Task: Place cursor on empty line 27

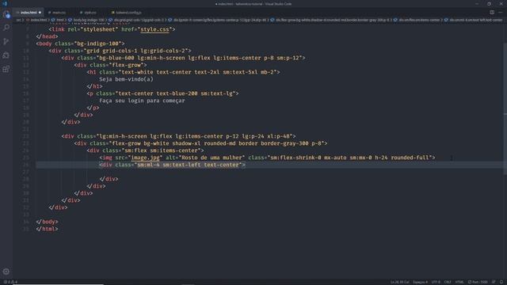Action: click(x=269, y=172)
